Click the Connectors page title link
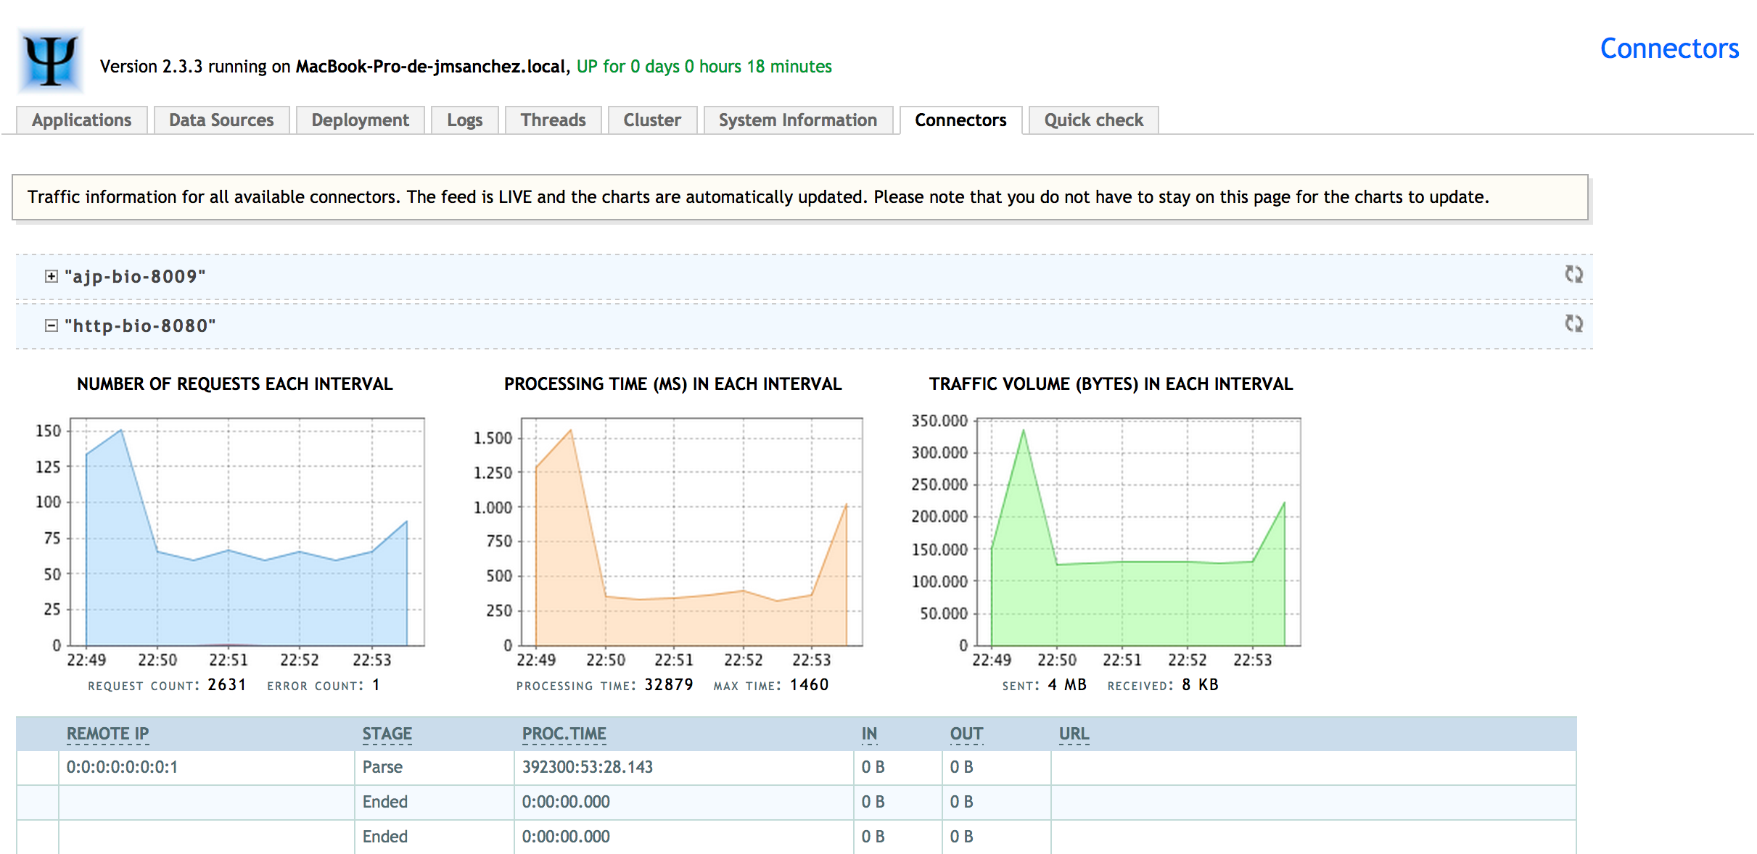The width and height of the screenshot is (1757, 854). coord(1668,49)
